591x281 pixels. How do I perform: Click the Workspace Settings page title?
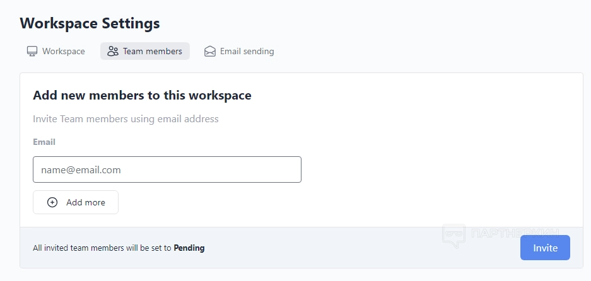[x=90, y=23]
